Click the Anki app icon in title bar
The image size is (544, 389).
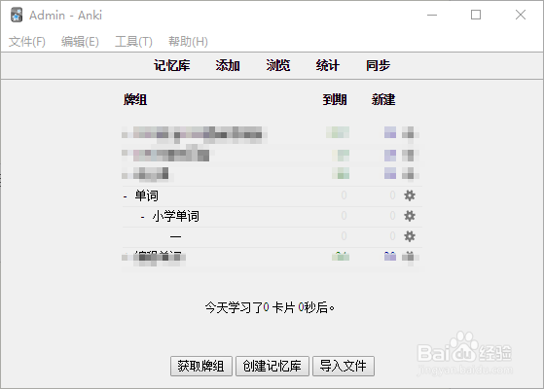17,15
